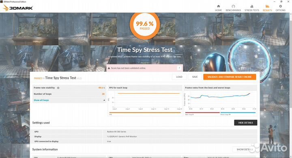This screenshot has width=292, height=158.
Task: Click the large "Time Spy Stress Test" banner title
Action: 145,50
